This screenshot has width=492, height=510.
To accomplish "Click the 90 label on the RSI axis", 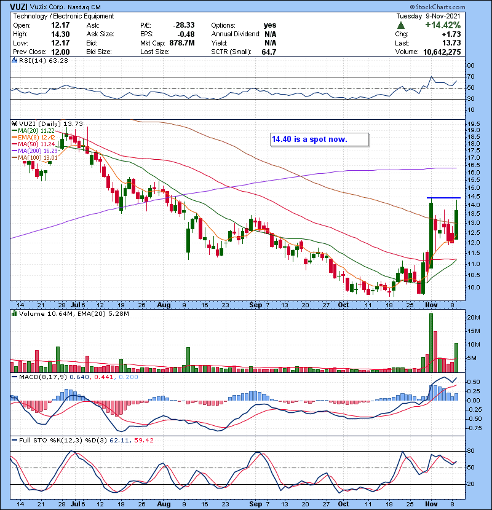I will click(471, 66).
